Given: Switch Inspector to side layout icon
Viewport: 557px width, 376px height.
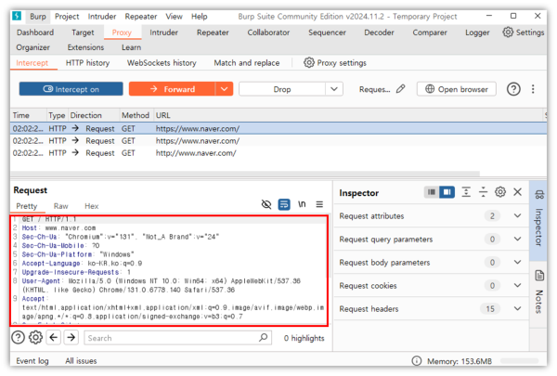Looking at the screenshot, I should [447, 192].
